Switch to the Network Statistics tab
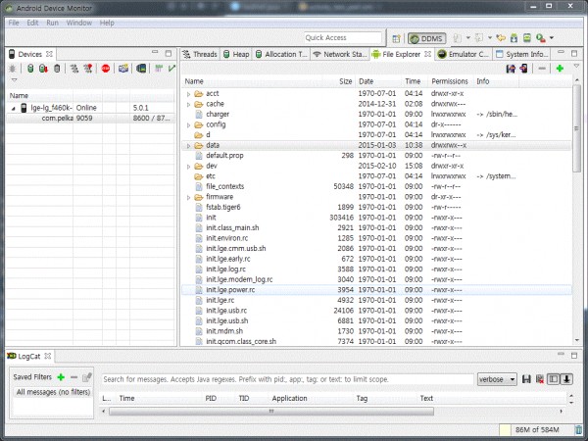 click(x=340, y=54)
